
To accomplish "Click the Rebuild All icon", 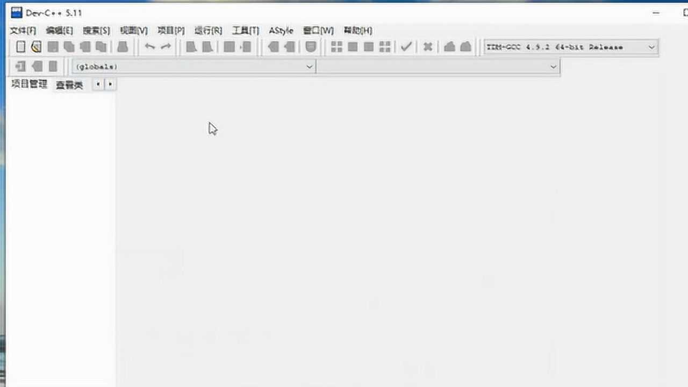I will [385, 47].
